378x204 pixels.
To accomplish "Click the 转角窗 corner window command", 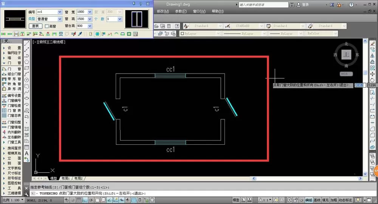I will (12, 84).
